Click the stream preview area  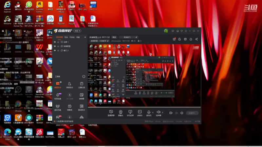[x=144, y=75]
